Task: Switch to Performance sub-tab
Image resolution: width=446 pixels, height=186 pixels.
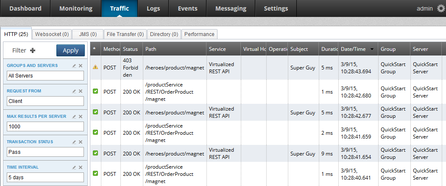Action: point(199,34)
